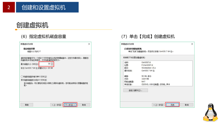
Task: Click summary value '50 GB, 拆分'
Action: 146,76
